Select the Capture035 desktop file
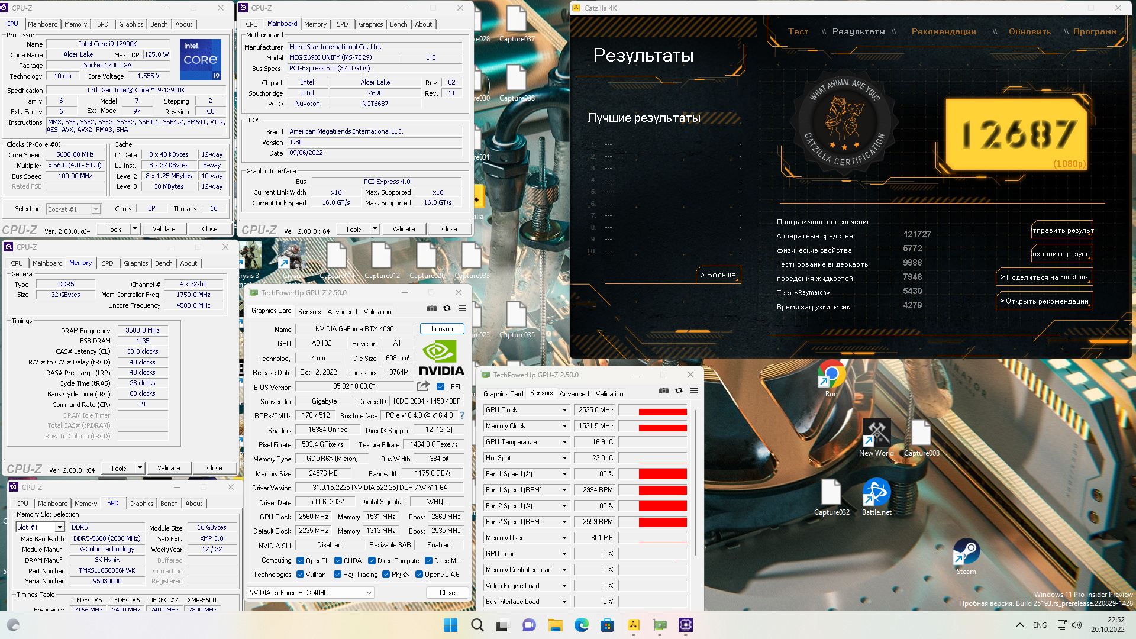The image size is (1136, 639). 517,319
